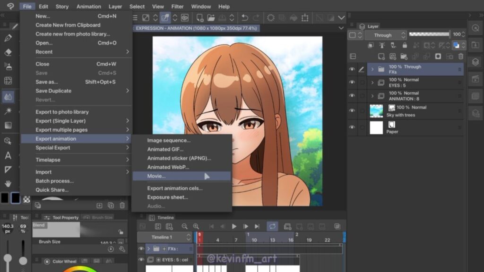Expand the FXs folder in Layer panel

(x=372, y=69)
